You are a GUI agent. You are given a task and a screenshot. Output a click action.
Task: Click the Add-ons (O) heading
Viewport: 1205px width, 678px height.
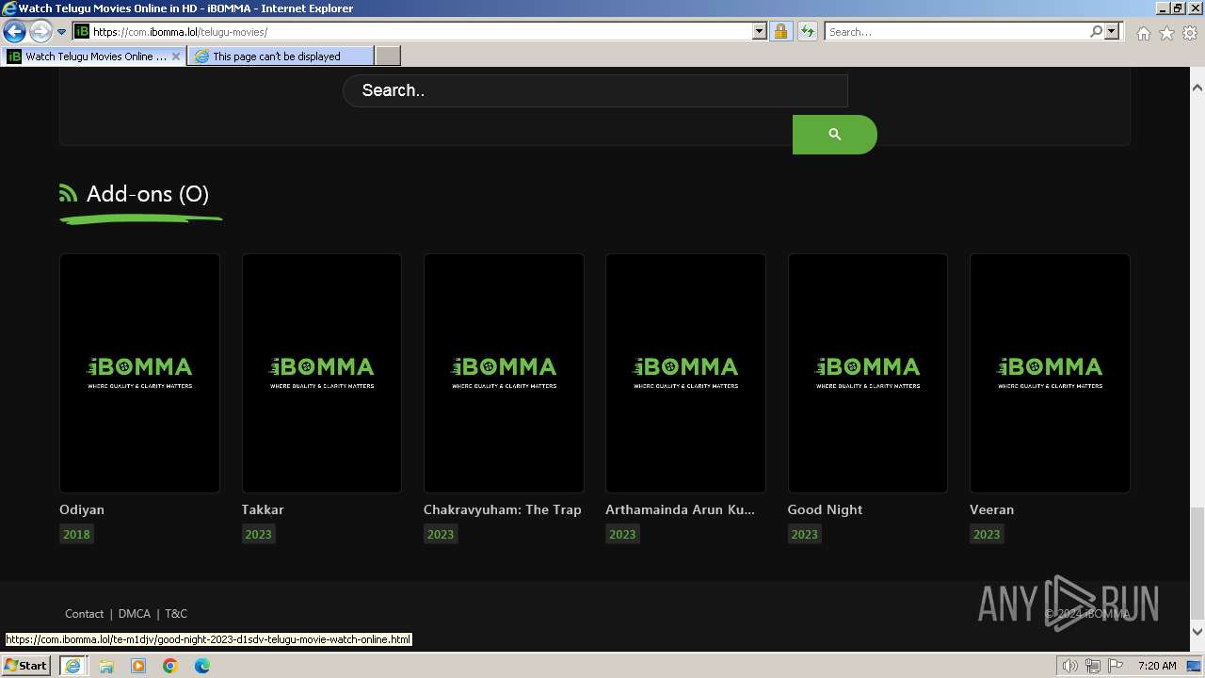pos(148,194)
